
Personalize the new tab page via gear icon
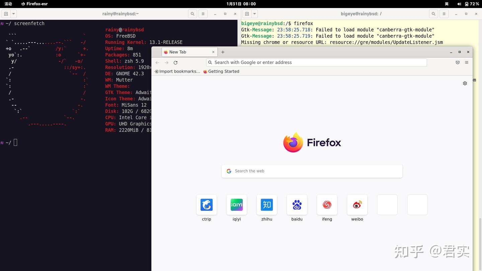465,83
